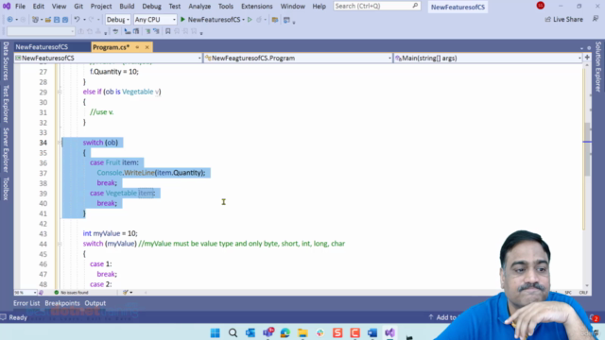Open the Build menu
Viewport: 605px width, 340px height.
pos(127,7)
